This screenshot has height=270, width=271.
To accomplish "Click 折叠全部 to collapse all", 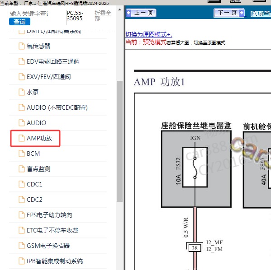I will [103, 15].
